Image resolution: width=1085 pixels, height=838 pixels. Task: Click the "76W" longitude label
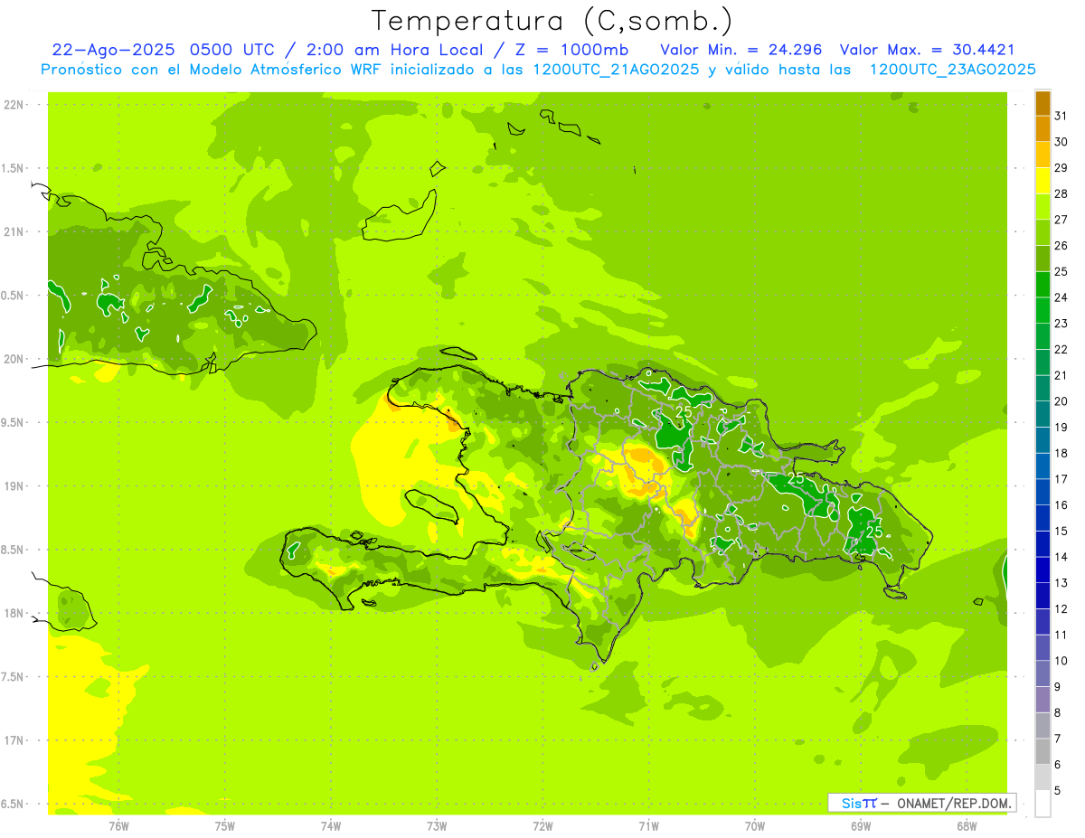(118, 825)
